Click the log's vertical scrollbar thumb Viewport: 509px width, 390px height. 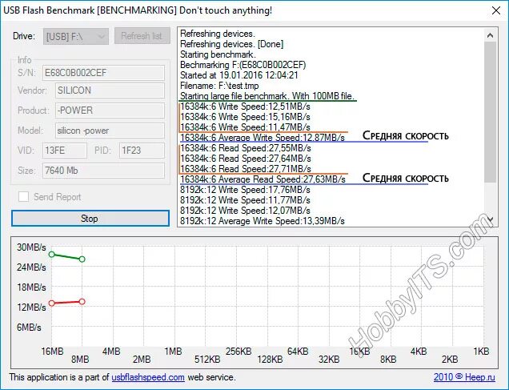pyautogui.click(x=490, y=112)
